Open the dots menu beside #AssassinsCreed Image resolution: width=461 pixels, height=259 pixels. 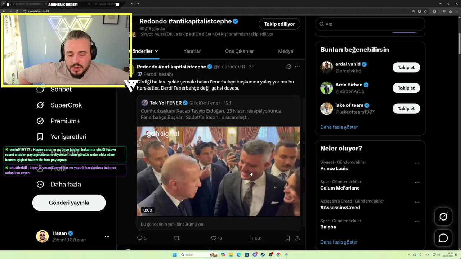click(417, 202)
